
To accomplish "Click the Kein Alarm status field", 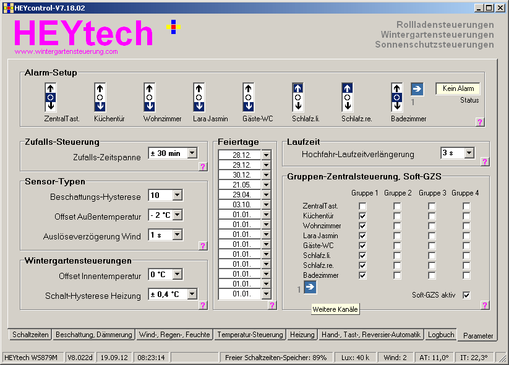I will pos(458,88).
